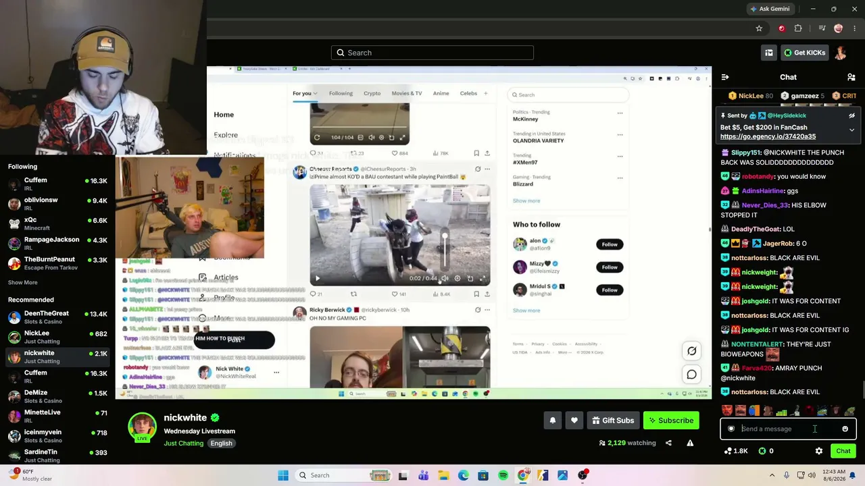Viewport: 865px width, 486px height.
Task: Open the Just Chatting category link
Action: [183, 443]
